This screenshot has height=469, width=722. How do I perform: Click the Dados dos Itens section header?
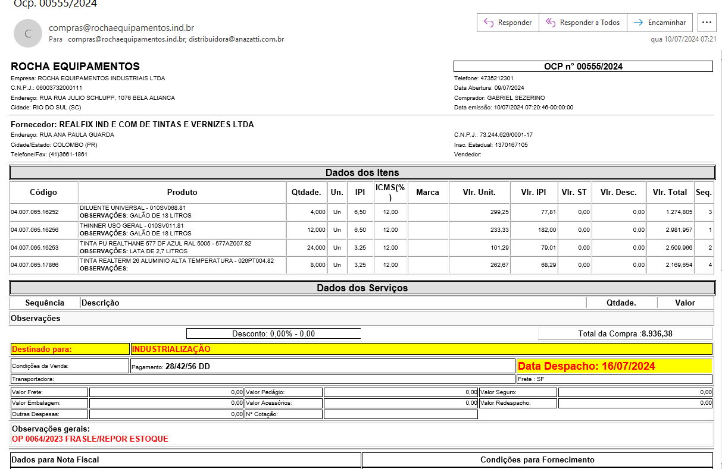362,172
